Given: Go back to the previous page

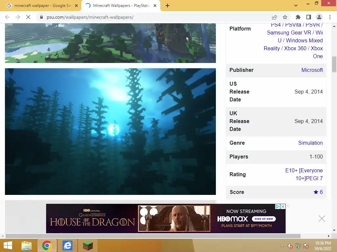Looking at the screenshot, I should tap(7, 17).
